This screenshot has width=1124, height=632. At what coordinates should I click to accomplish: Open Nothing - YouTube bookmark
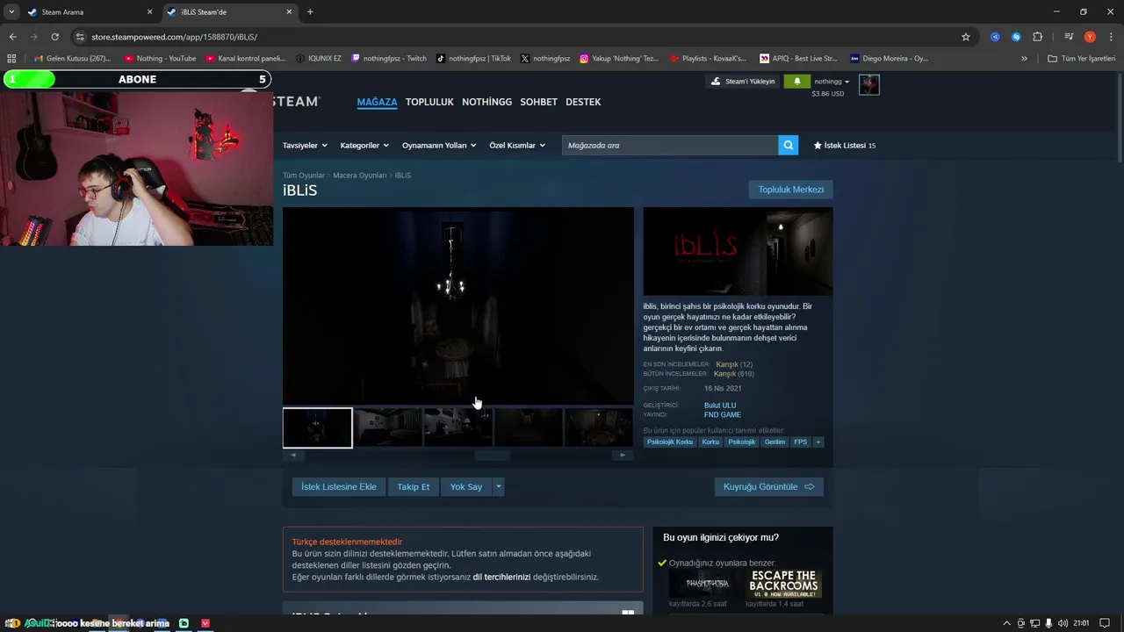pos(160,59)
